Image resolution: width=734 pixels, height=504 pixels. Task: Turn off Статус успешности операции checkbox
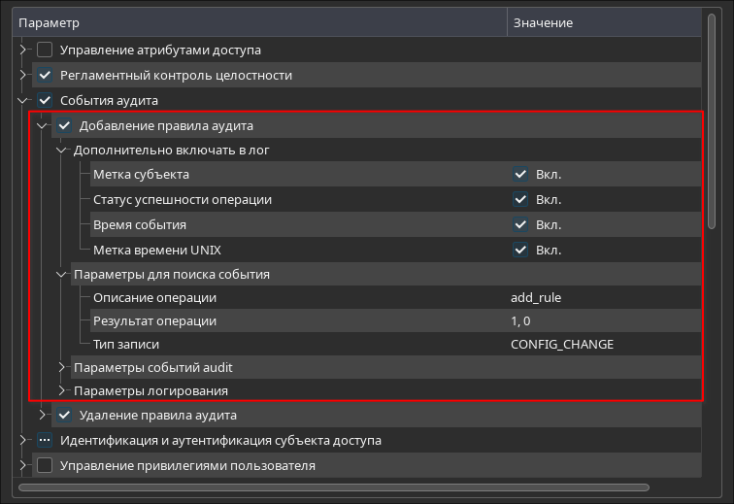click(520, 200)
